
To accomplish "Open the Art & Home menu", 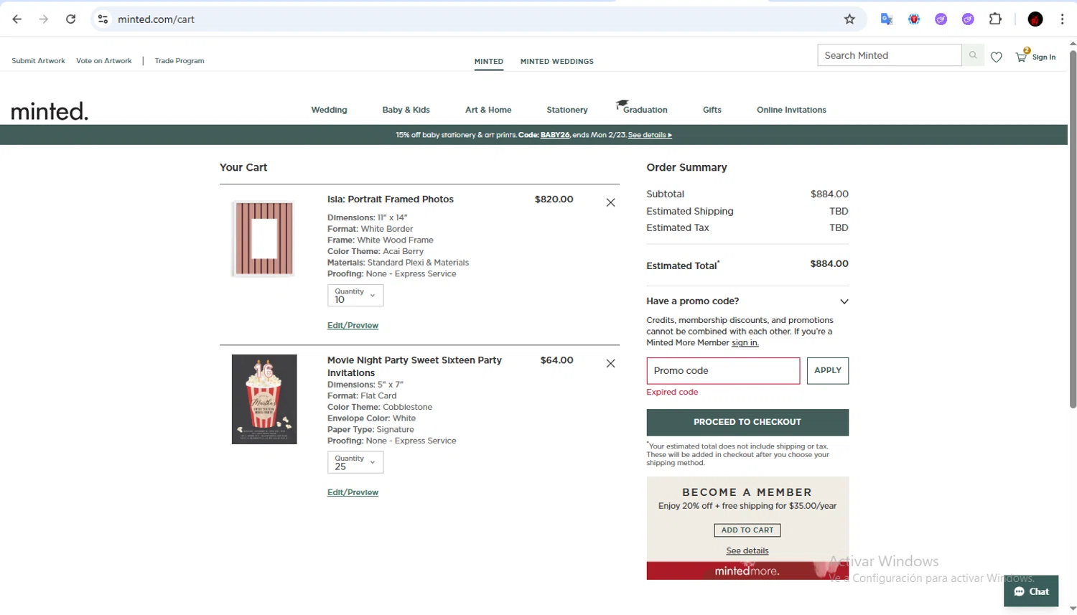I will (488, 110).
